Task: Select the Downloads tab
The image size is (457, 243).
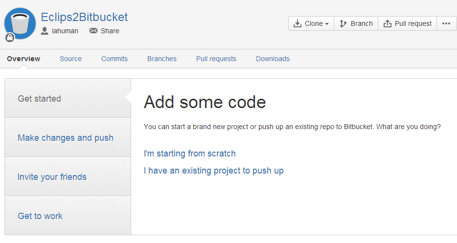Action: coord(273,59)
